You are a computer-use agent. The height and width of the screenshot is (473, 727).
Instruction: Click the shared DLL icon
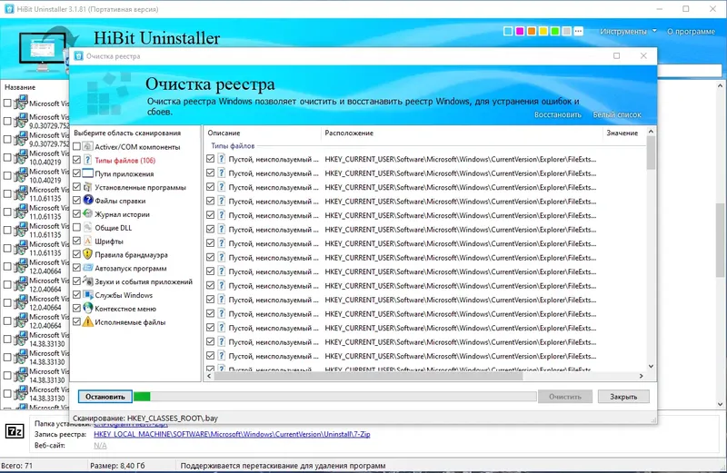click(87, 227)
